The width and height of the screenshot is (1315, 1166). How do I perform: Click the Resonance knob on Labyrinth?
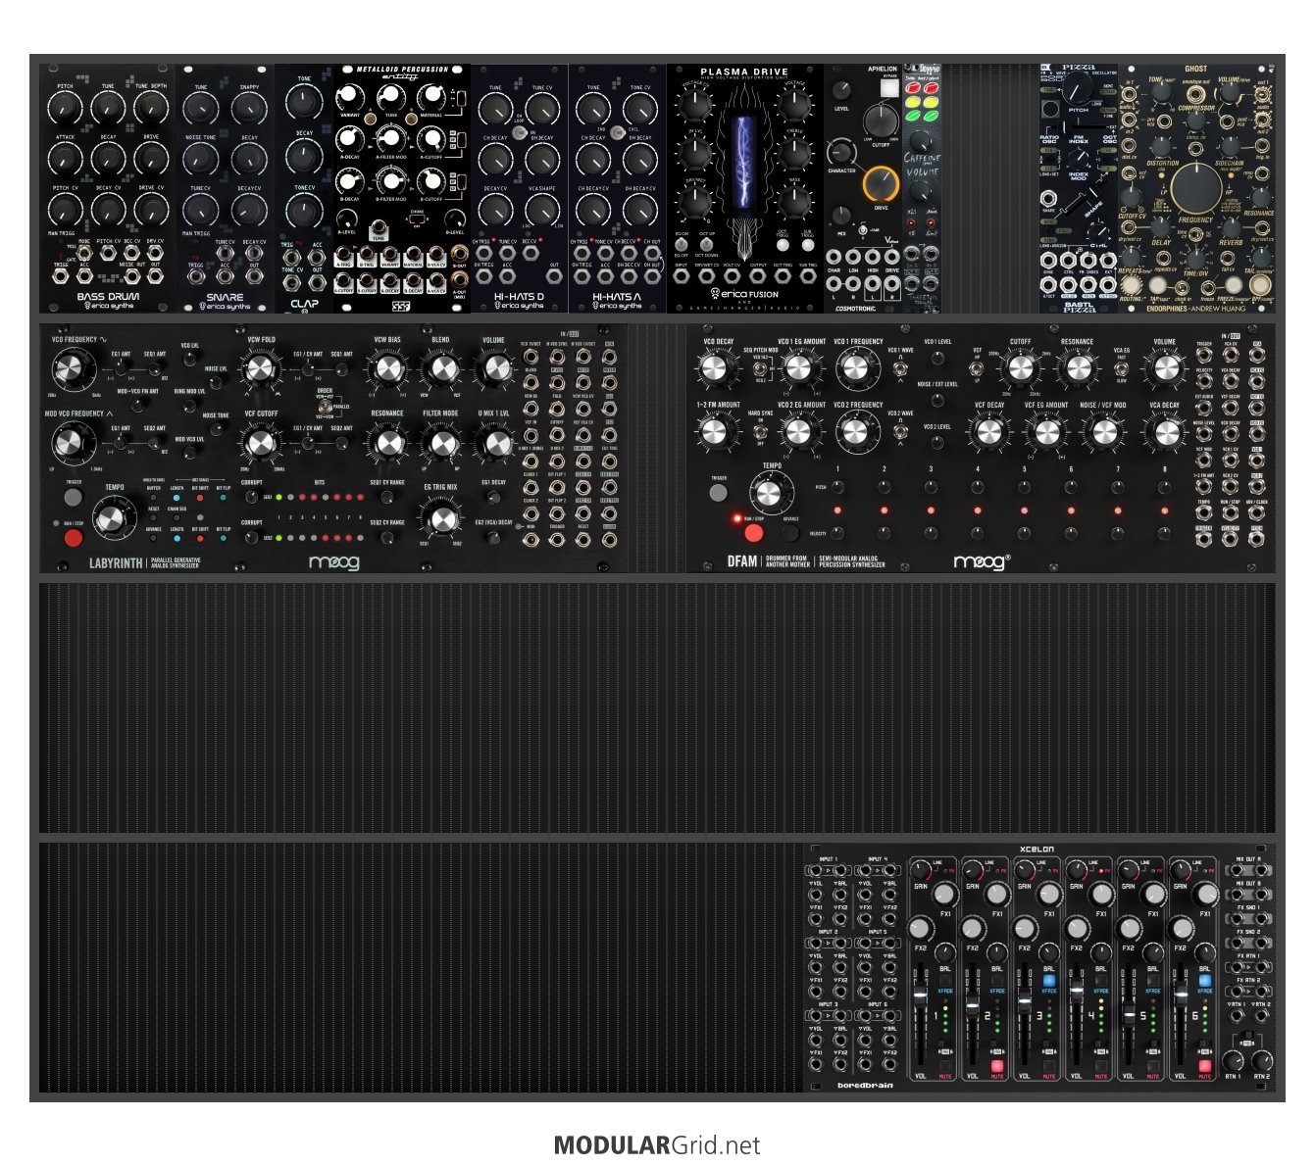coord(388,443)
